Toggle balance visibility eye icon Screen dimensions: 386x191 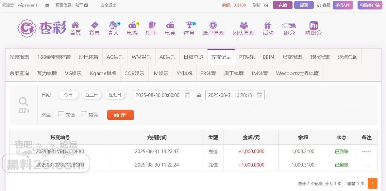tap(266, 5)
